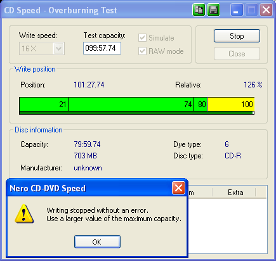Click the Extra column header
Viewport: 276px width, 261px height.
click(x=235, y=193)
